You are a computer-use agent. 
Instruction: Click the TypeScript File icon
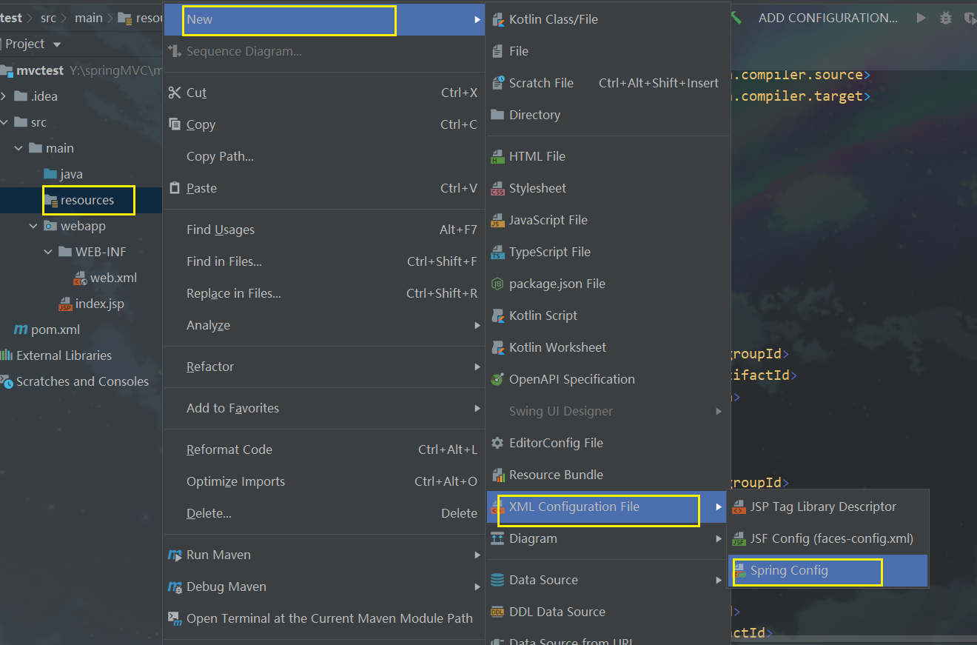pyautogui.click(x=497, y=252)
